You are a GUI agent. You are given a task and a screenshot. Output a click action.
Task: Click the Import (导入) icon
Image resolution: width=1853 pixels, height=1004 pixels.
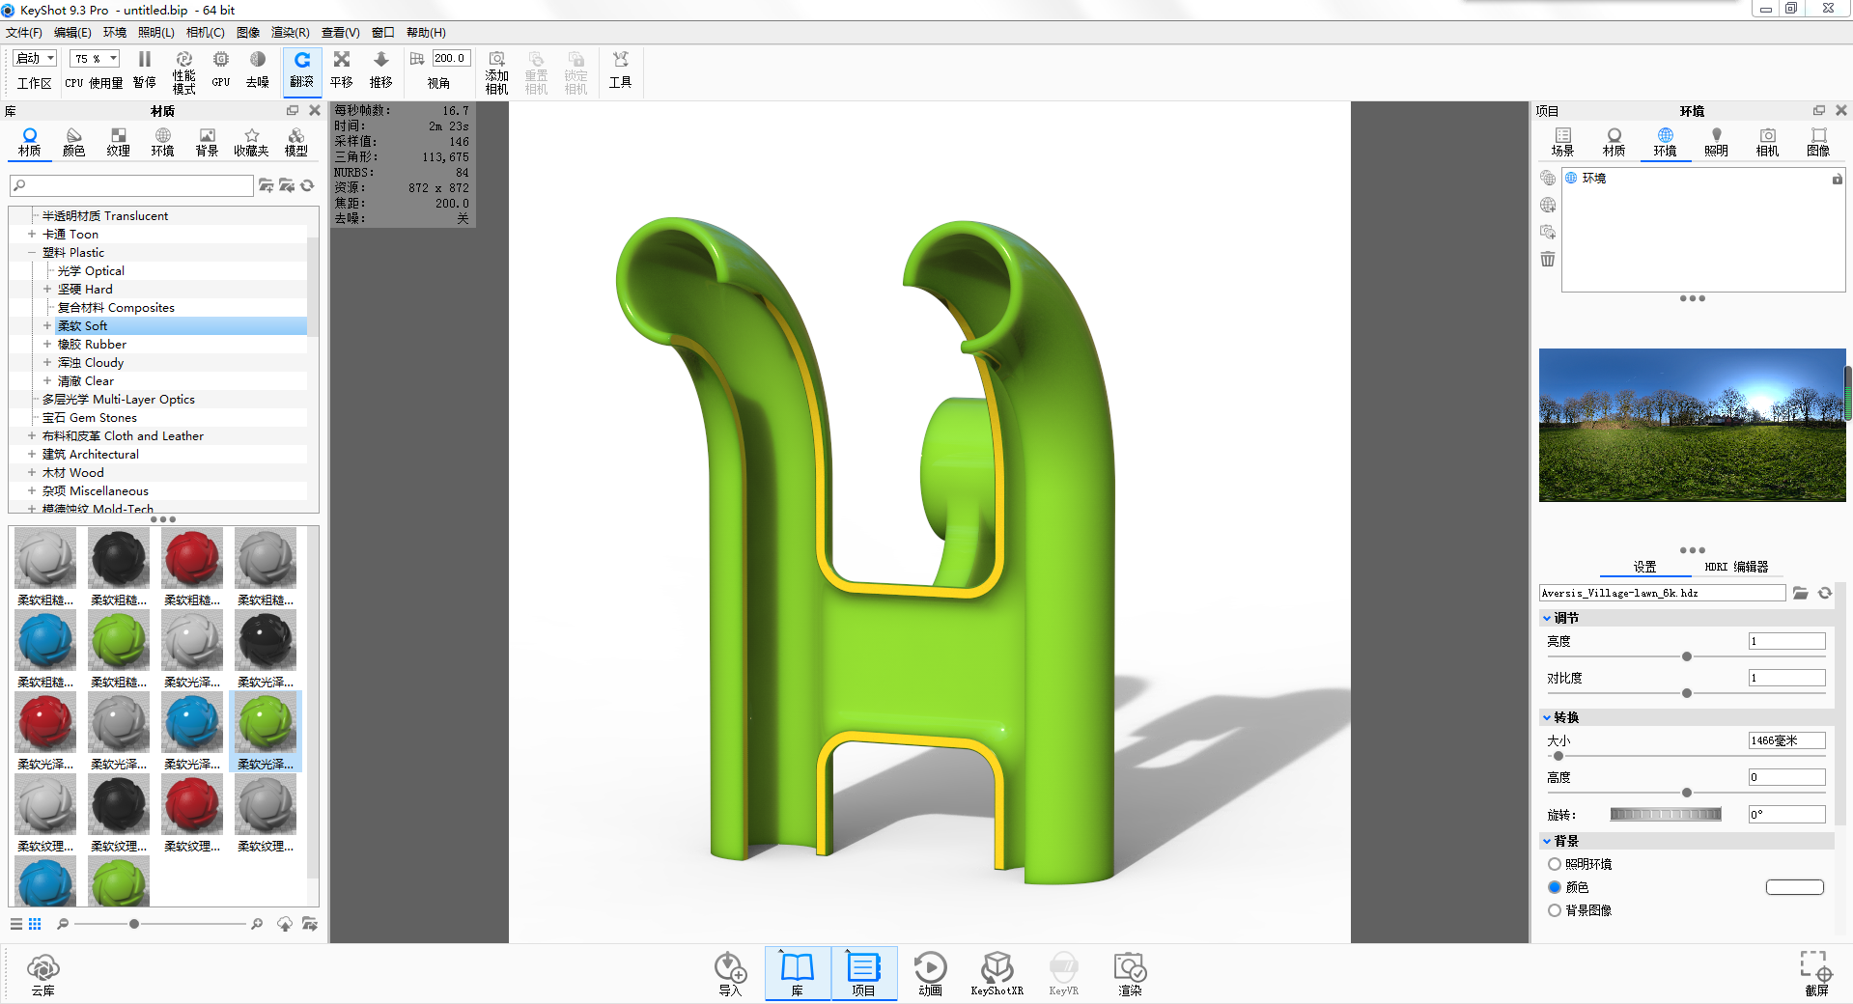(x=730, y=974)
